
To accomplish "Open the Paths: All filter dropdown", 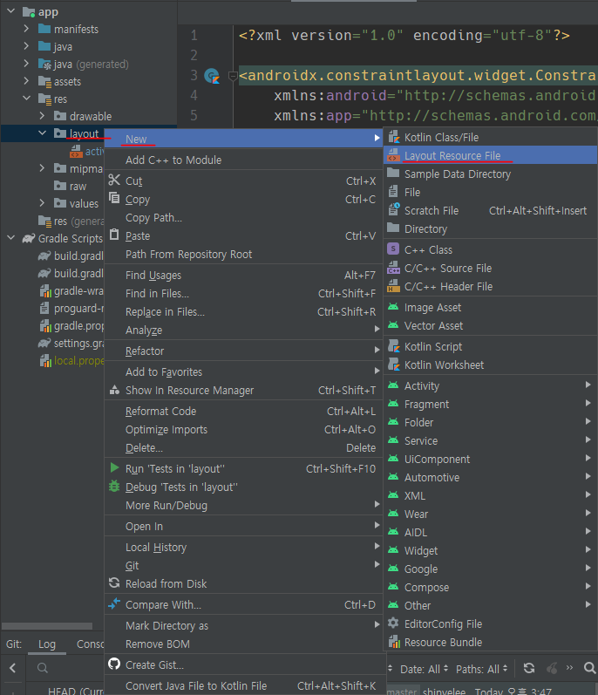I will pos(482,669).
